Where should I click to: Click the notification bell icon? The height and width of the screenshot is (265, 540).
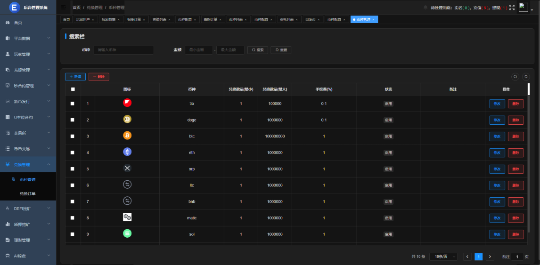pyautogui.click(x=425, y=8)
